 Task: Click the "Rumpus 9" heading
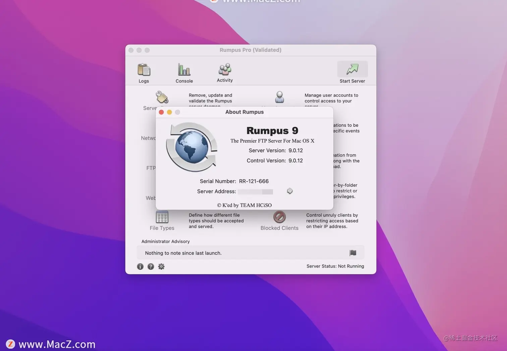tap(272, 130)
